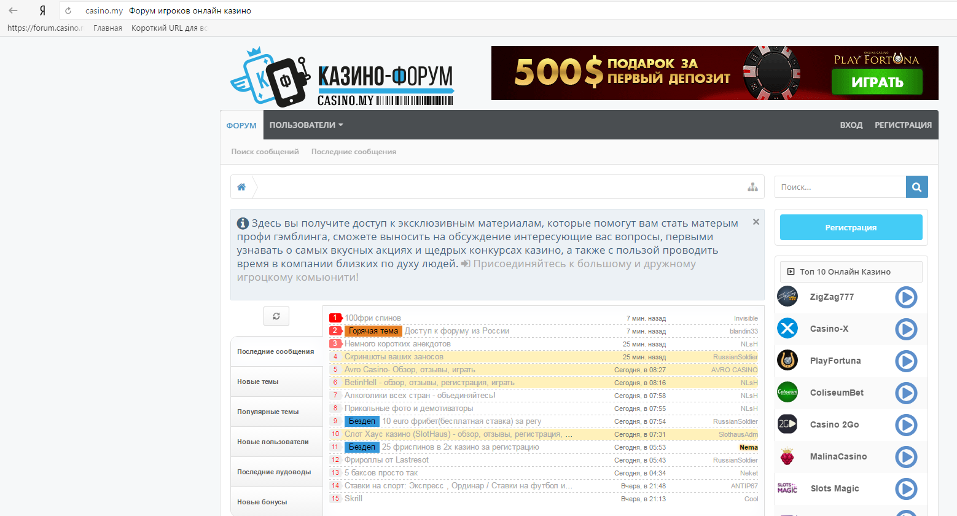Open Поиск сообщений submenu link

tap(265, 152)
